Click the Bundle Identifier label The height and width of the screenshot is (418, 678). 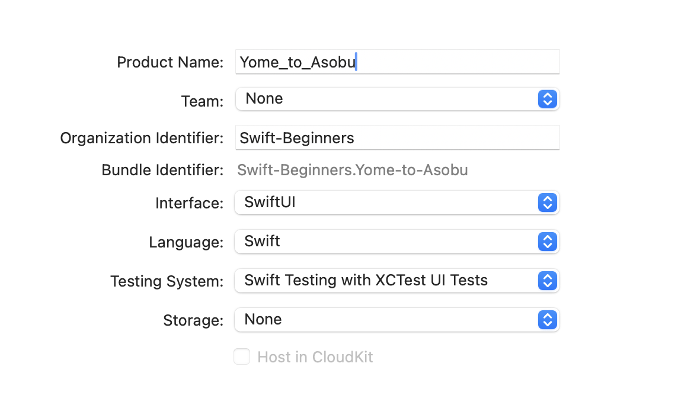tap(162, 171)
